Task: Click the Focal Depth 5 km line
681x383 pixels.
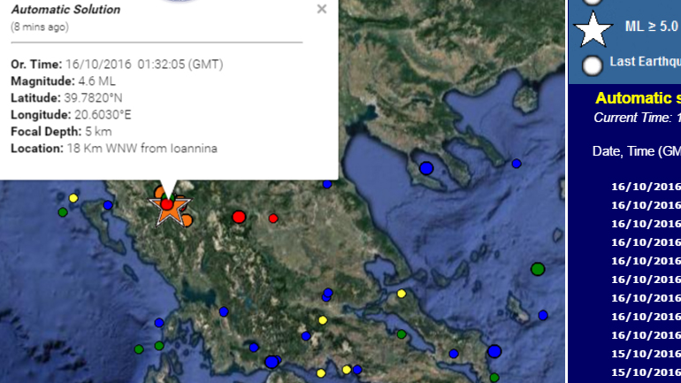Action: (61, 132)
